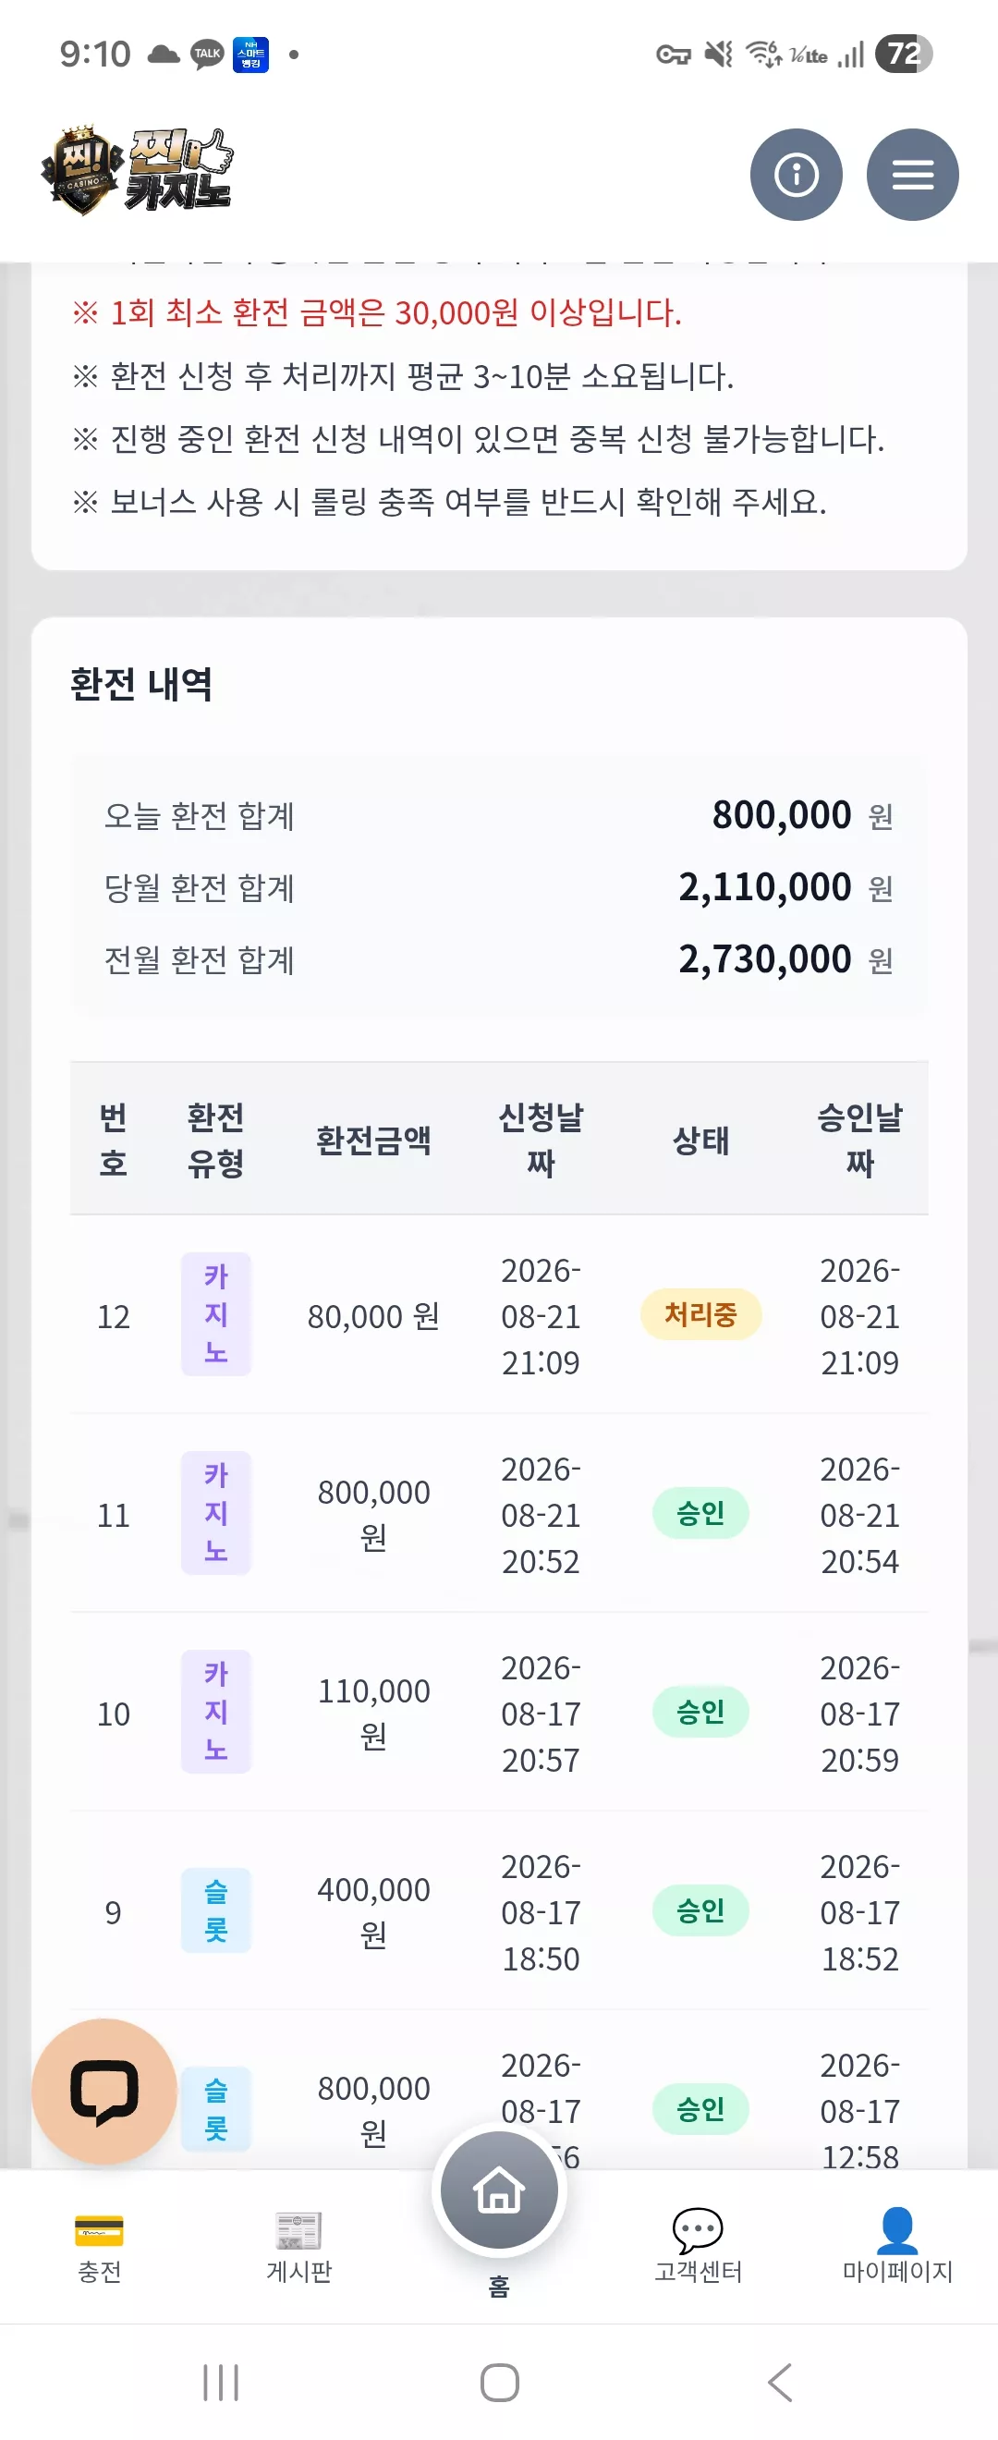Tap 카지노 tag in row 12
The image size is (998, 2440).
[x=216, y=1313]
